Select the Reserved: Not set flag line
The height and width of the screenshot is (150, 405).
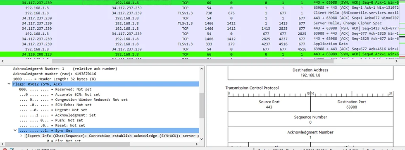point(55,89)
